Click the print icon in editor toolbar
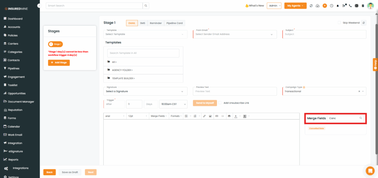The image size is (378, 178). click(x=229, y=116)
